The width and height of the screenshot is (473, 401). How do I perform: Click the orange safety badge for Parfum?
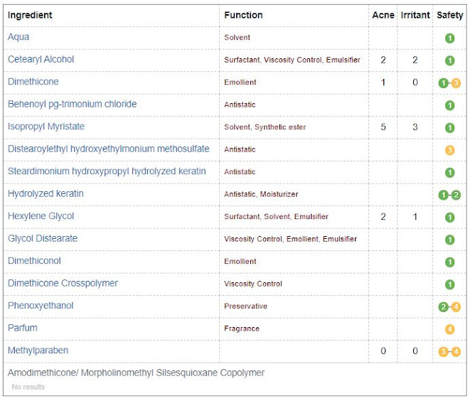(450, 329)
